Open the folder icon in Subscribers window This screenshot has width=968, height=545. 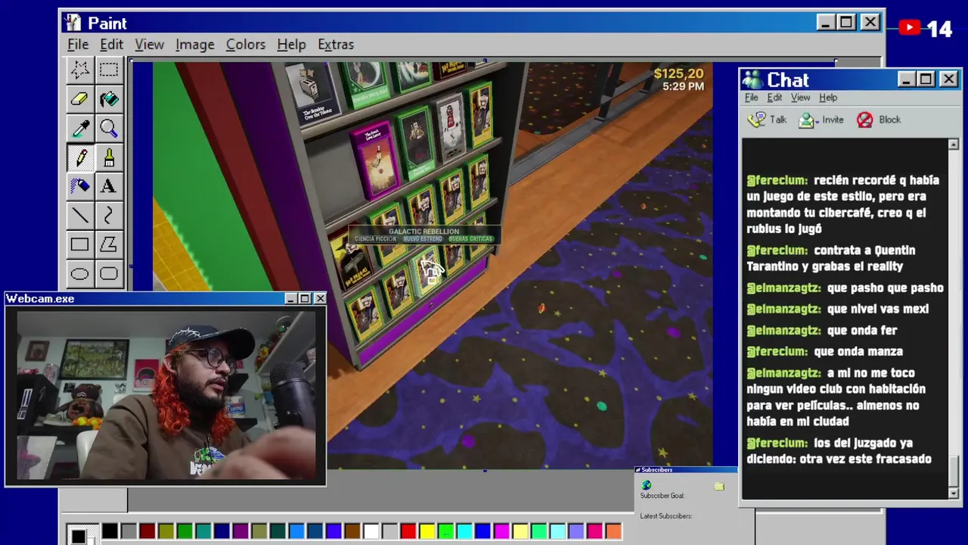(719, 486)
